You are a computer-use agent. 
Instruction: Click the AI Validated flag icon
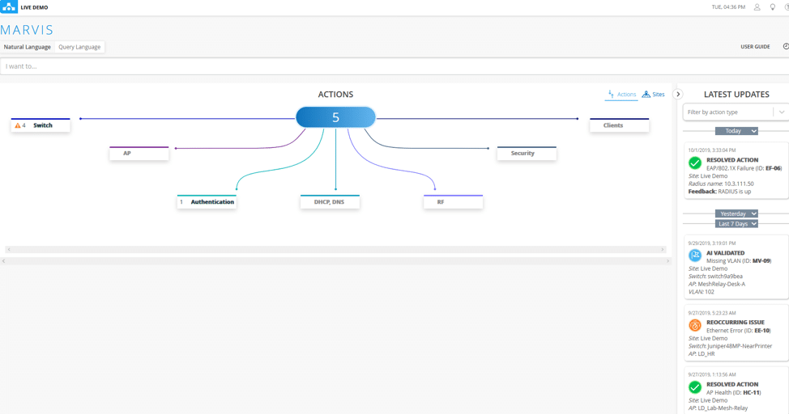pos(694,256)
